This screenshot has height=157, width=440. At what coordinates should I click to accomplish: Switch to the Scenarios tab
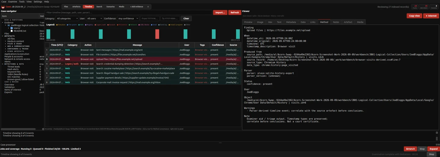pyautogui.click(x=111, y=6)
